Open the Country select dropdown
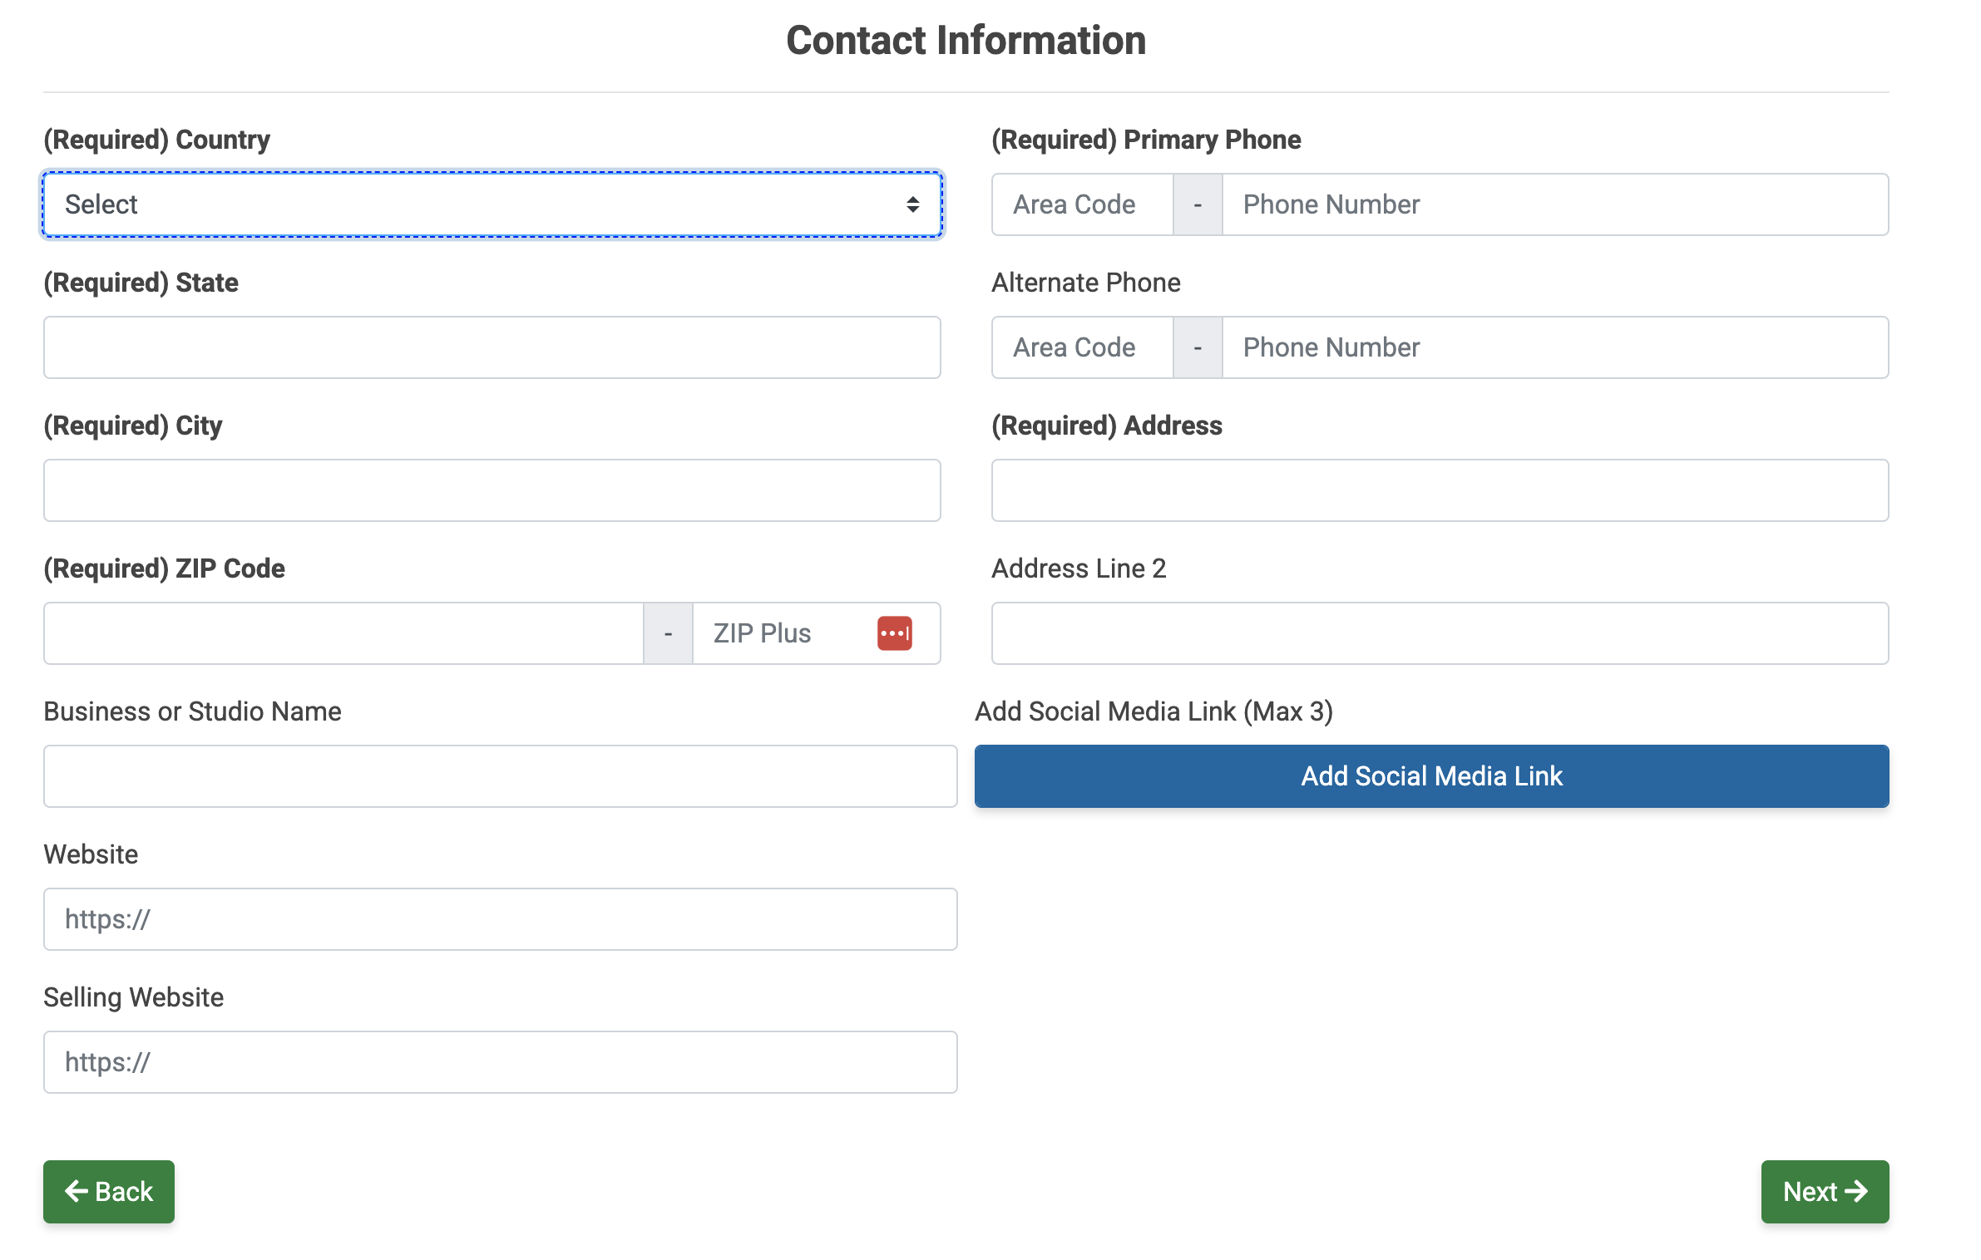This screenshot has width=1981, height=1260. pyautogui.click(x=491, y=204)
